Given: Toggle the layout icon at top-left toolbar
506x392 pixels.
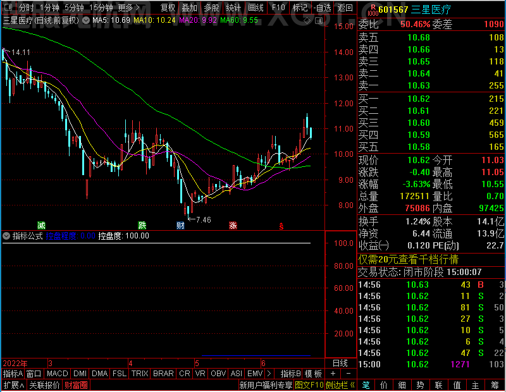Looking at the screenshot, I should click(8, 7).
